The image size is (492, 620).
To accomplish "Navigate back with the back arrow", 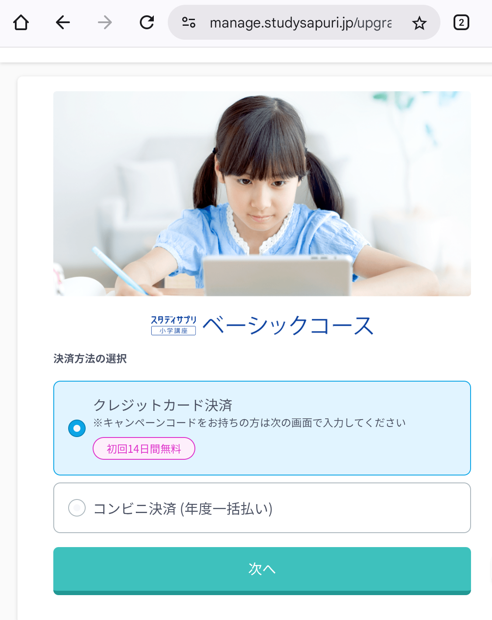I will 63,22.
